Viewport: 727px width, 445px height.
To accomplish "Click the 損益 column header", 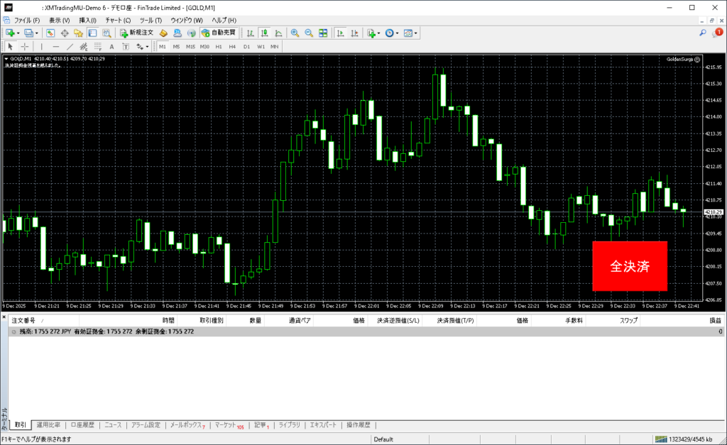I will 715,321.
